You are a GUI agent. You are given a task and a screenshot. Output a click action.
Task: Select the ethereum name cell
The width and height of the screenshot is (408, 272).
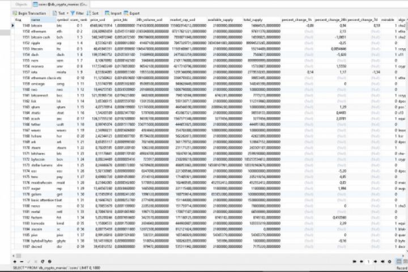[x=42, y=32]
